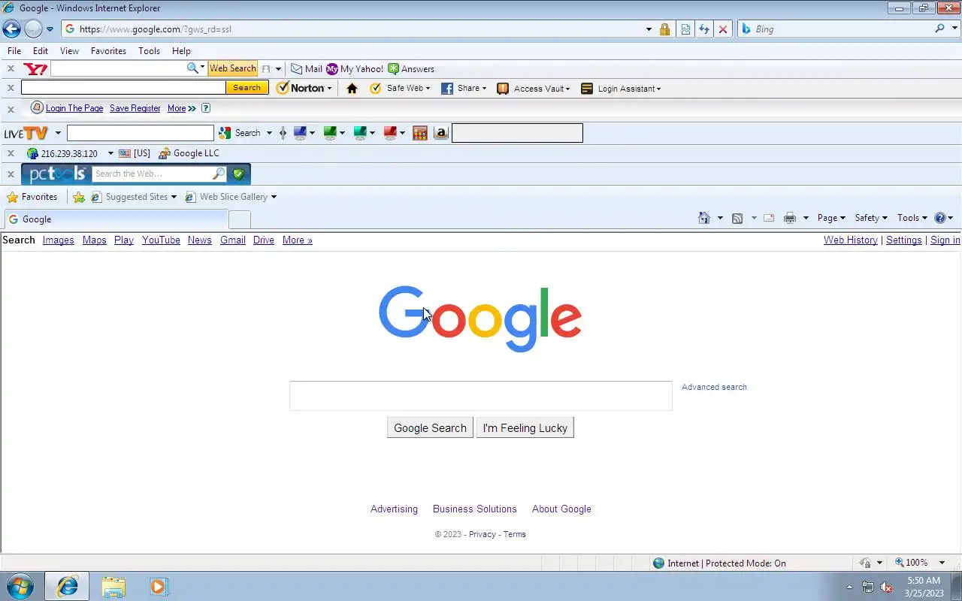Click the red monitor icon on LiveTV toolbar
The height and width of the screenshot is (601, 962).
coord(390,133)
